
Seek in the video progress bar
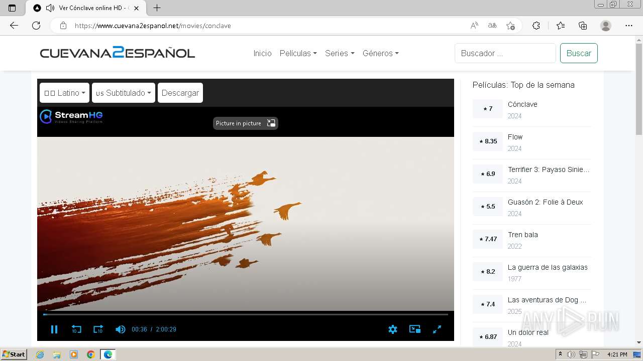[x=246, y=314]
